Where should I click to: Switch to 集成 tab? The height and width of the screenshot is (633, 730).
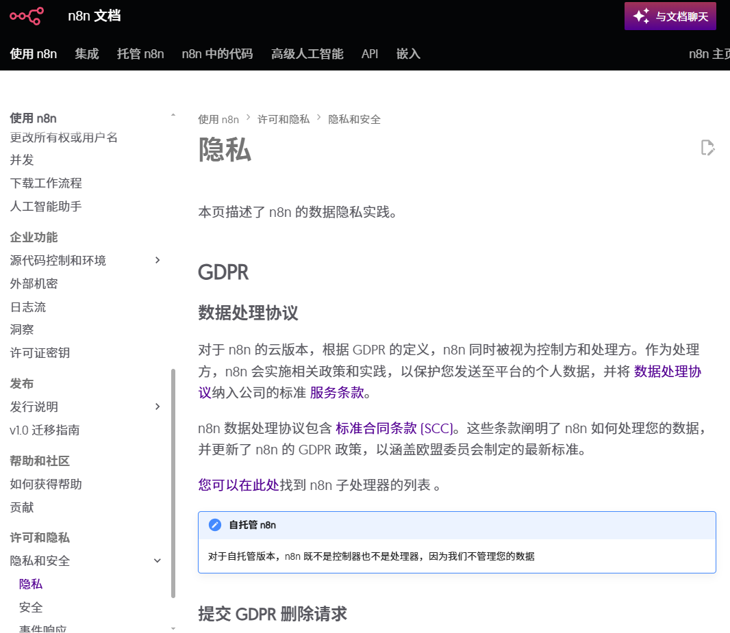pos(87,54)
